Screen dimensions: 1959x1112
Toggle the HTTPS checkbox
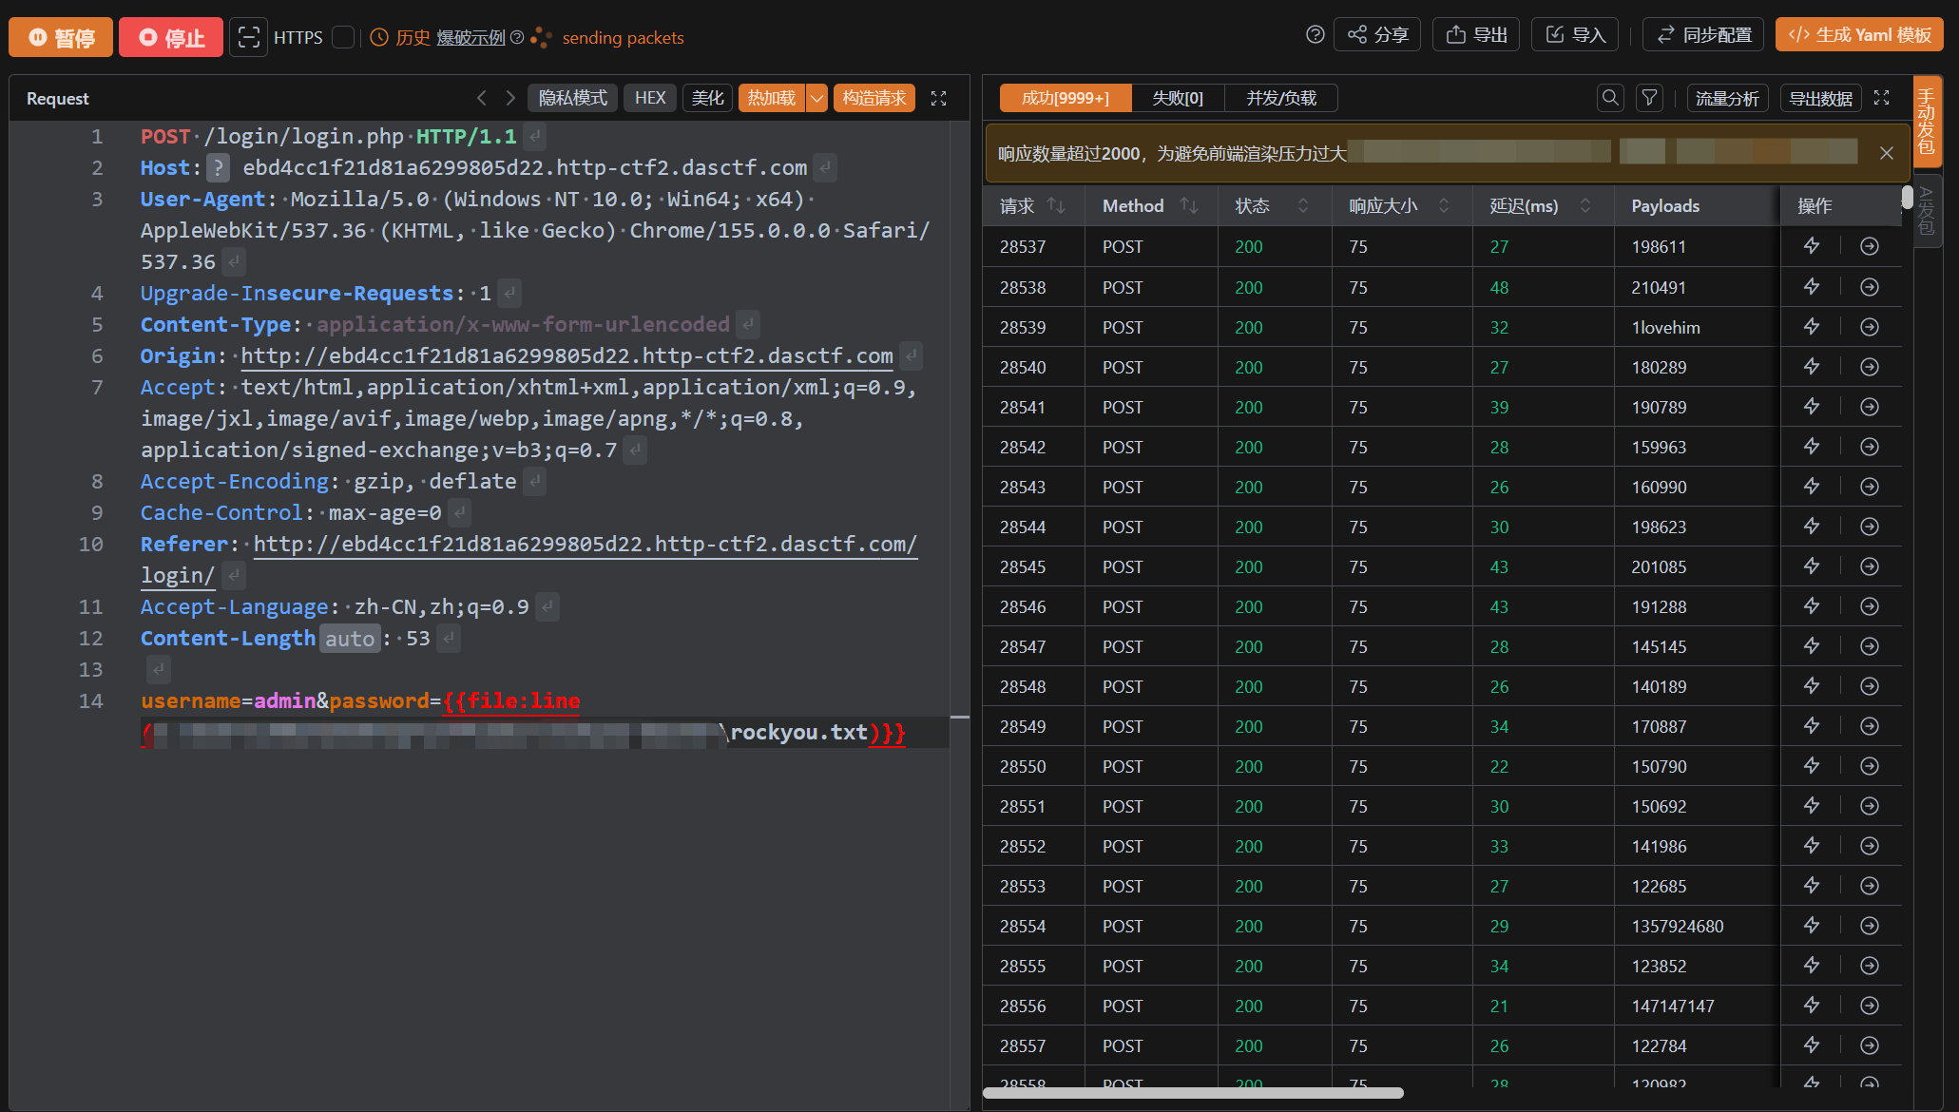(343, 37)
